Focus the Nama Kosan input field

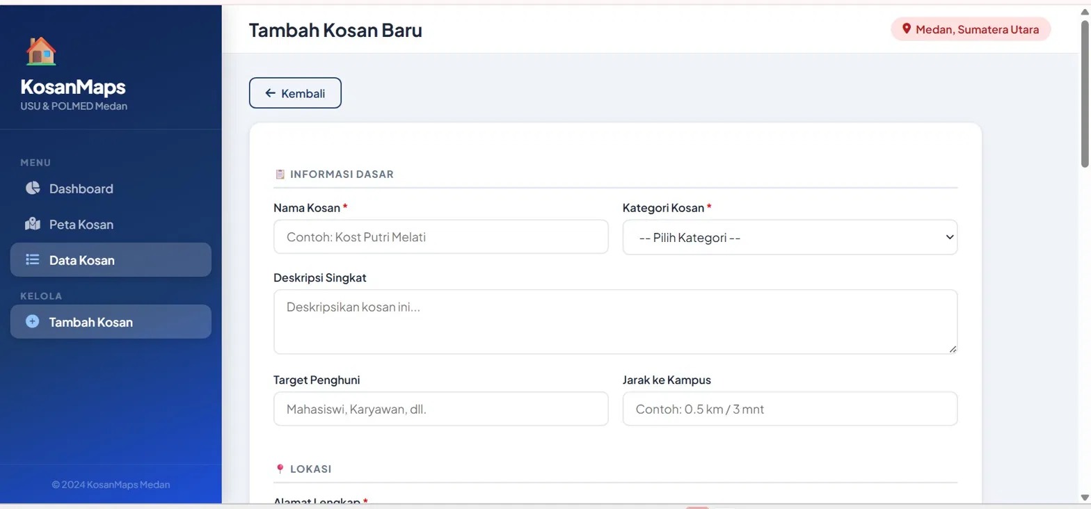tap(441, 237)
